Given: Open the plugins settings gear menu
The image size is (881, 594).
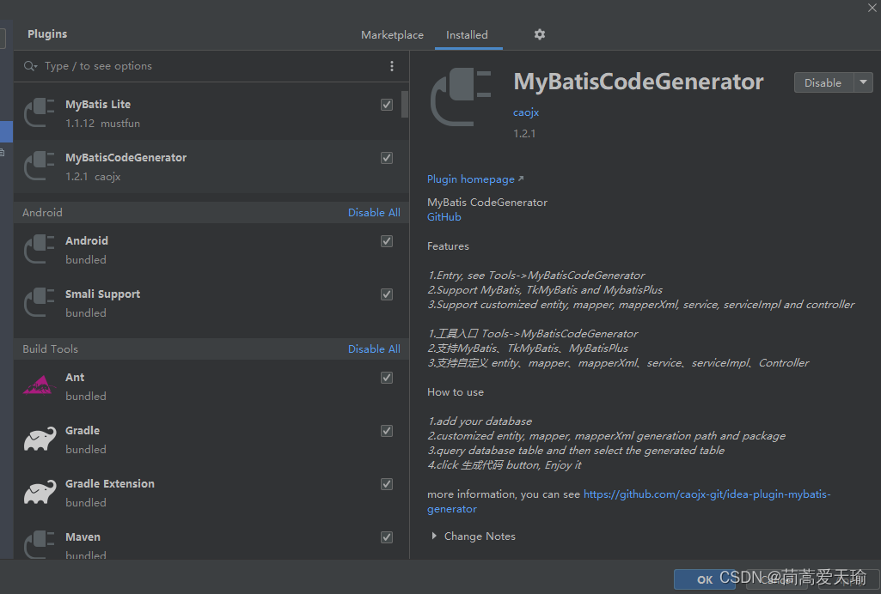Looking at the screenshot, I should pos(540,34).
